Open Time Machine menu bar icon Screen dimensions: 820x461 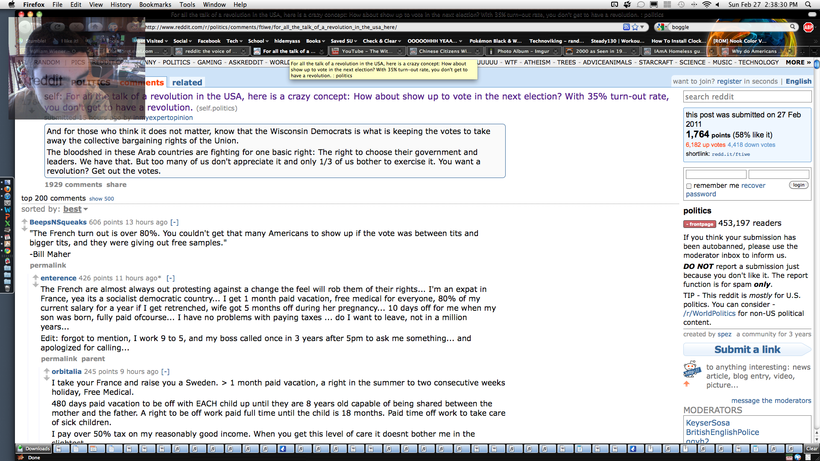point(681,4)
